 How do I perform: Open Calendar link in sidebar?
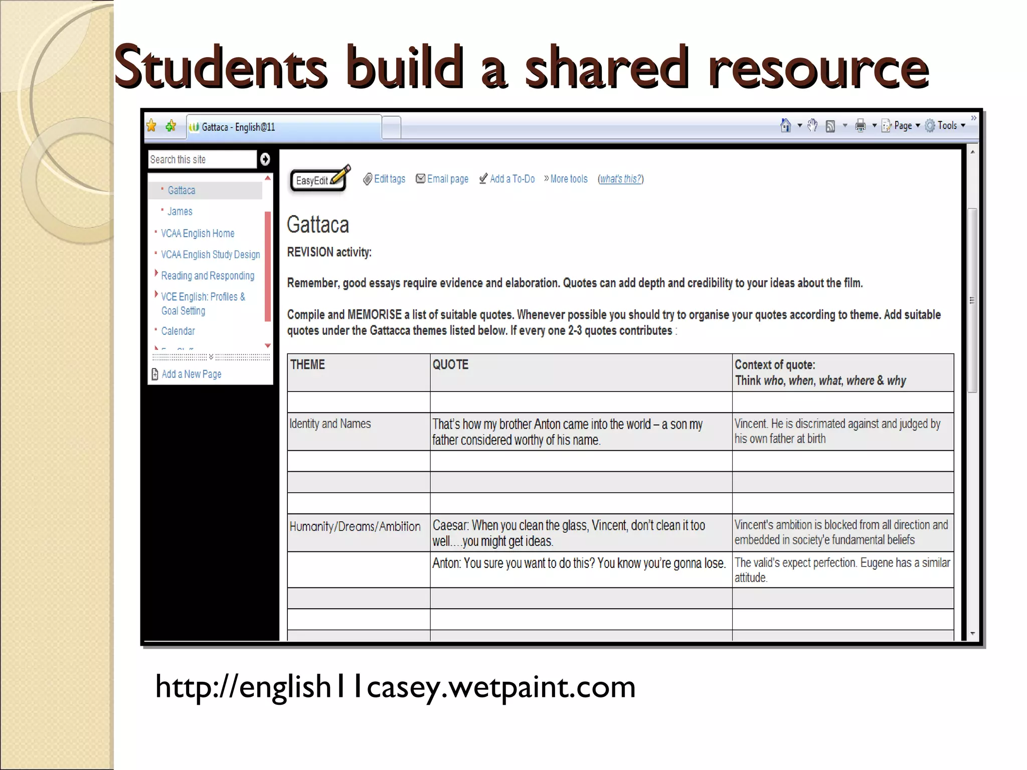pyautogui.click(x=178, y=331)
